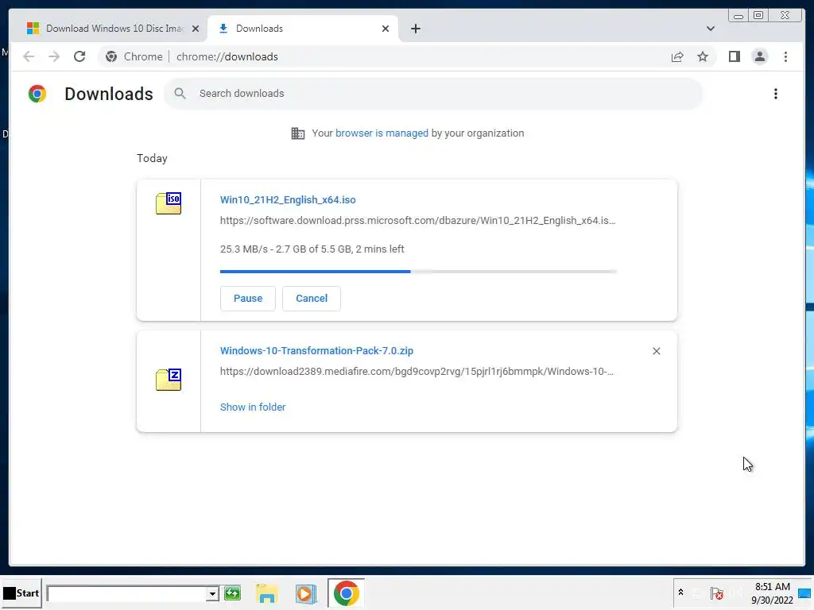Click the organization building icon

298,133
